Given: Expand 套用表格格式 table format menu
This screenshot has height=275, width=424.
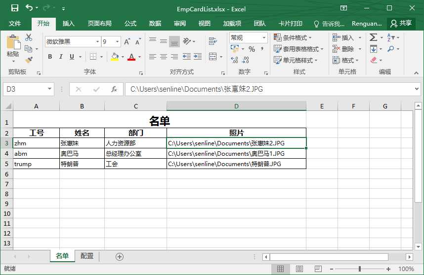Looking at the screenshot, I should [298, 49].
